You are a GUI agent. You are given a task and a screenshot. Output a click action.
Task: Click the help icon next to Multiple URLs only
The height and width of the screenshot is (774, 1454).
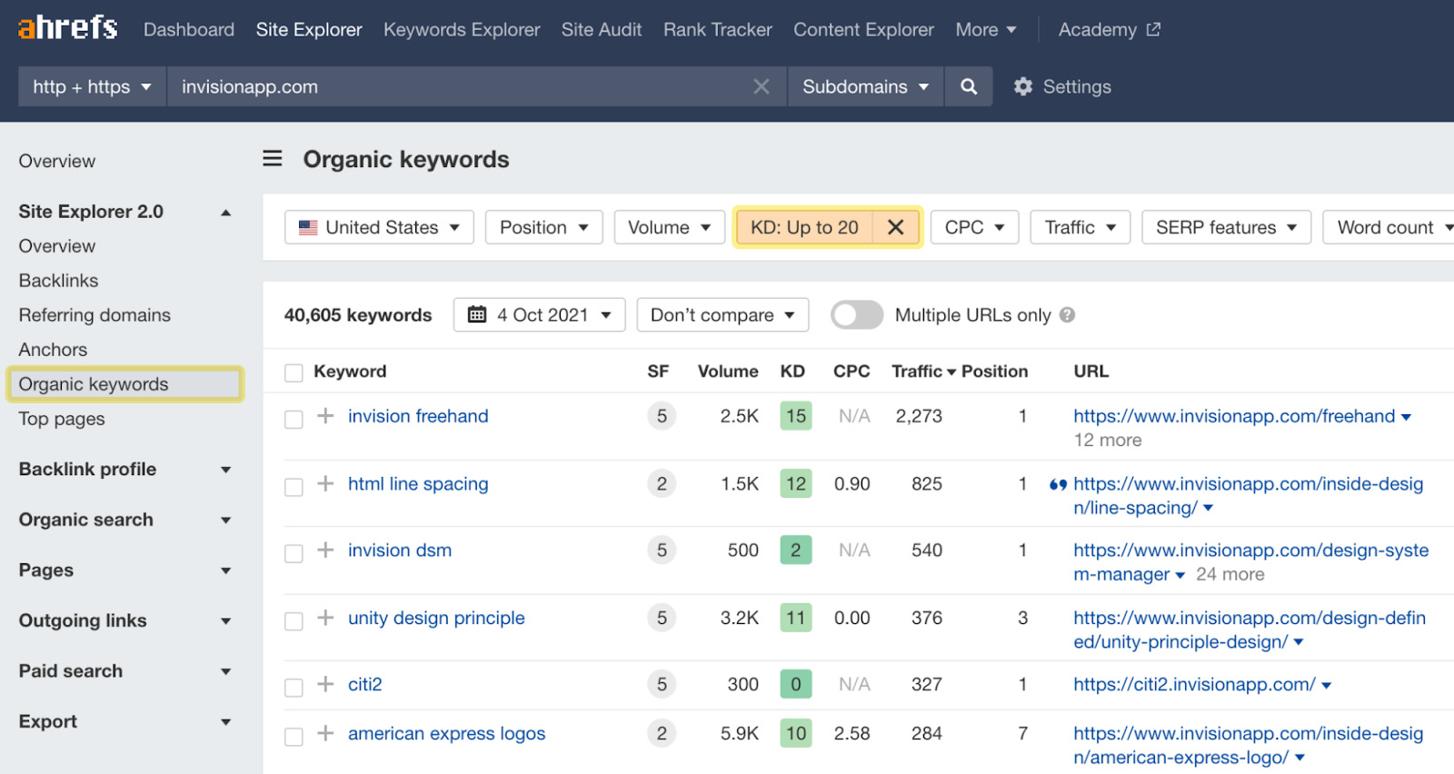pyautogui.click(x=1068, y=315)
